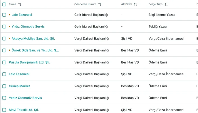Open Lale Eczanesi link without unread dot
The width and height of the screenshot is (198, 113).
click(19, 74)
